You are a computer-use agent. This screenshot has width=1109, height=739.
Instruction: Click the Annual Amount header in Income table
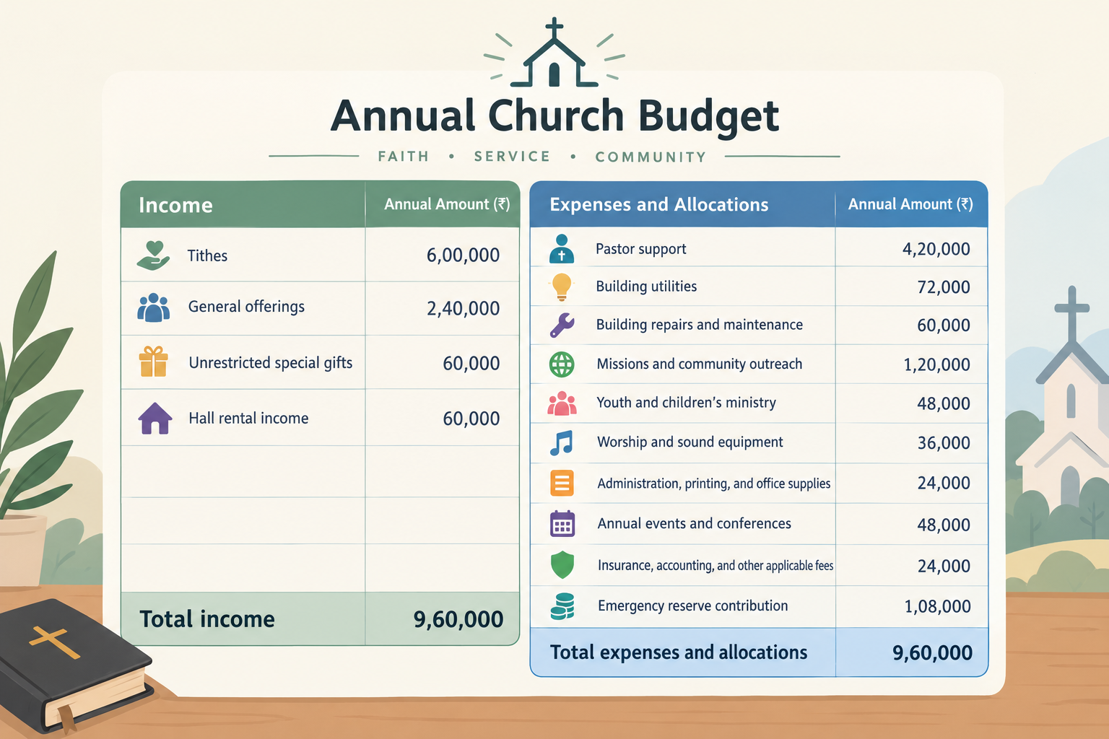pyautogui.click(x=447, y=204)
